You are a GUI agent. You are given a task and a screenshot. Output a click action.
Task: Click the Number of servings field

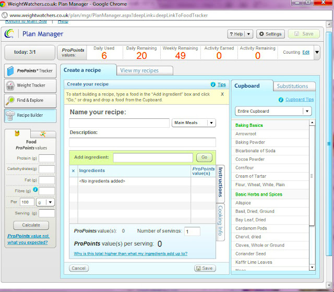pos(192,232)
